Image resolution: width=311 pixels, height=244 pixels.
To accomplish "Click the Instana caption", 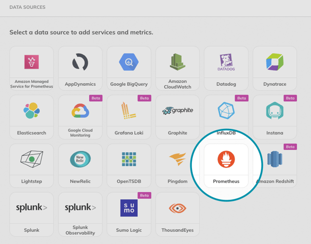I will pos(275,133).
